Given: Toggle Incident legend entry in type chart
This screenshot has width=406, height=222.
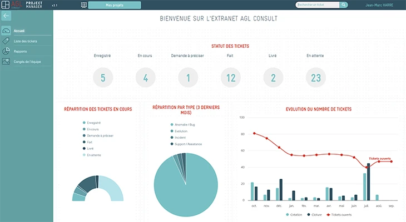Looking at the screenshot, I should (178, 138).
